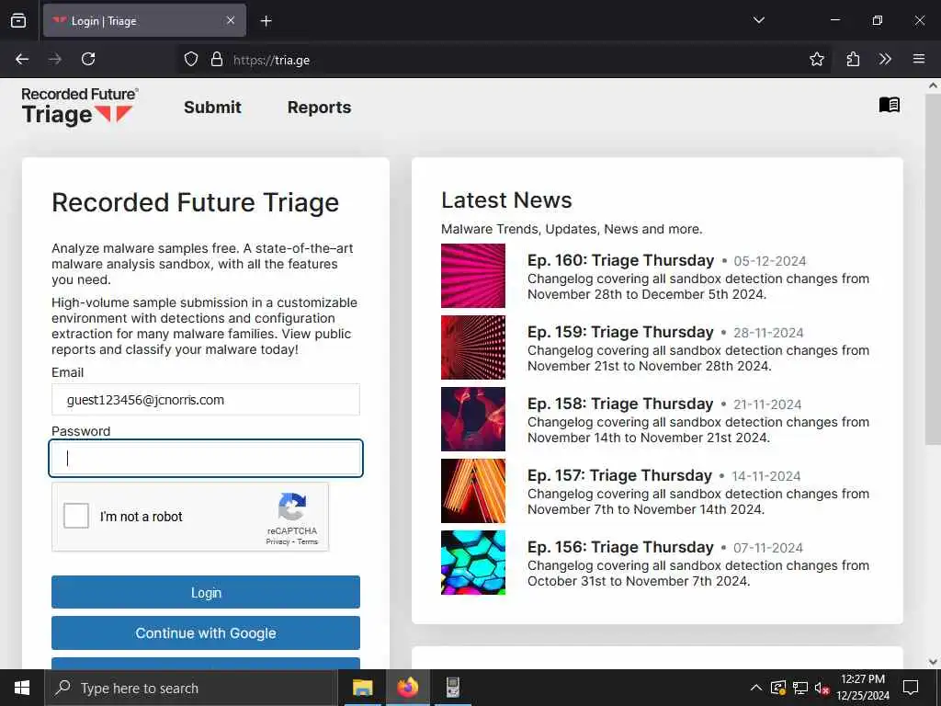Click the Firefox taskbar icon
Viewport: 941px width, 706px height.
click(x=407, y=688)
